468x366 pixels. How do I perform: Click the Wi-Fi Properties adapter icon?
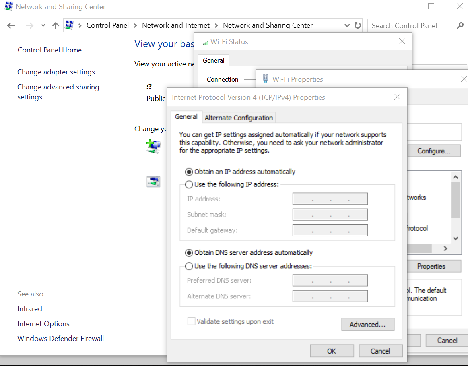(265, 79)
